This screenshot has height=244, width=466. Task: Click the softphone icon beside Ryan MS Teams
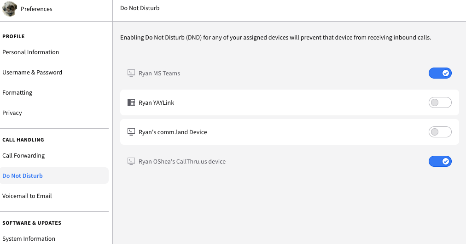pyautogui.click(x=131, y=73)
